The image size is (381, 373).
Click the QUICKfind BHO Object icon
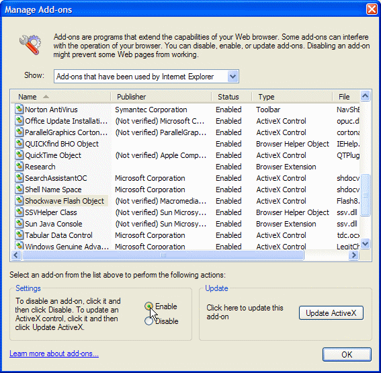point(19,144)
